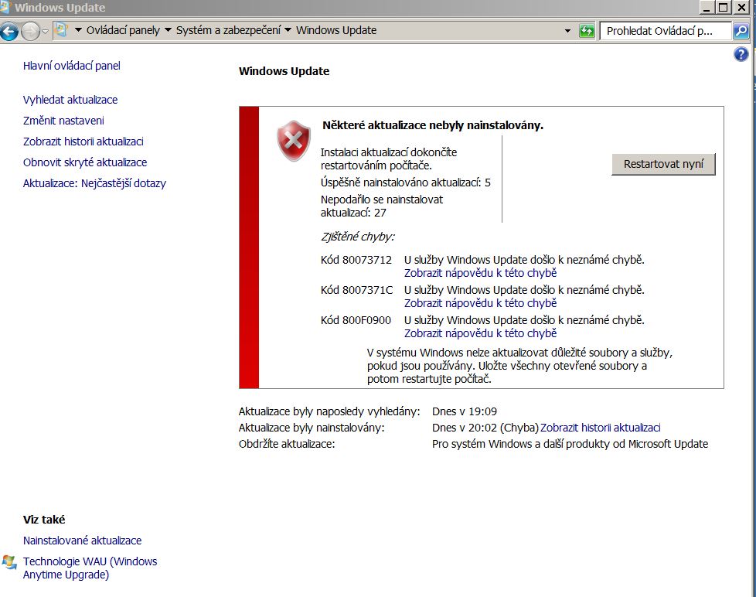
Task: Click the Back navigation arrow button
Action: click(x=9, y=31)
